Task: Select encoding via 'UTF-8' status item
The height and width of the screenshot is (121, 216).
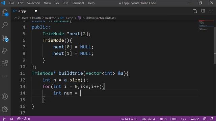Action: click(x=163, y=119)
